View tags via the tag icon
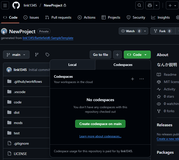Viewport: 179px width, 160px height. point(47,55)
